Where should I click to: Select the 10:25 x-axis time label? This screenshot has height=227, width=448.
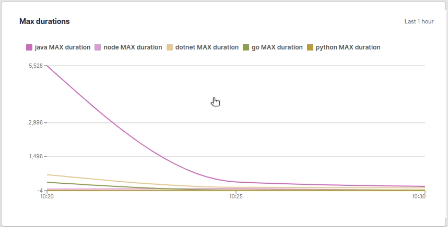[236, 197]
